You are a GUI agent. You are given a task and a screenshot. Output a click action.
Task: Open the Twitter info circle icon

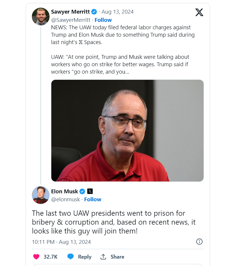199,242
